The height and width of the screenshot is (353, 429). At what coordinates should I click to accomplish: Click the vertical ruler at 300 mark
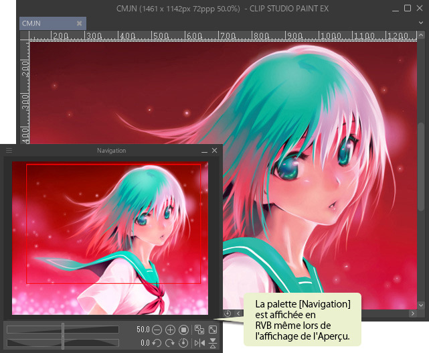pyautogui.click(x=25, y=101)
